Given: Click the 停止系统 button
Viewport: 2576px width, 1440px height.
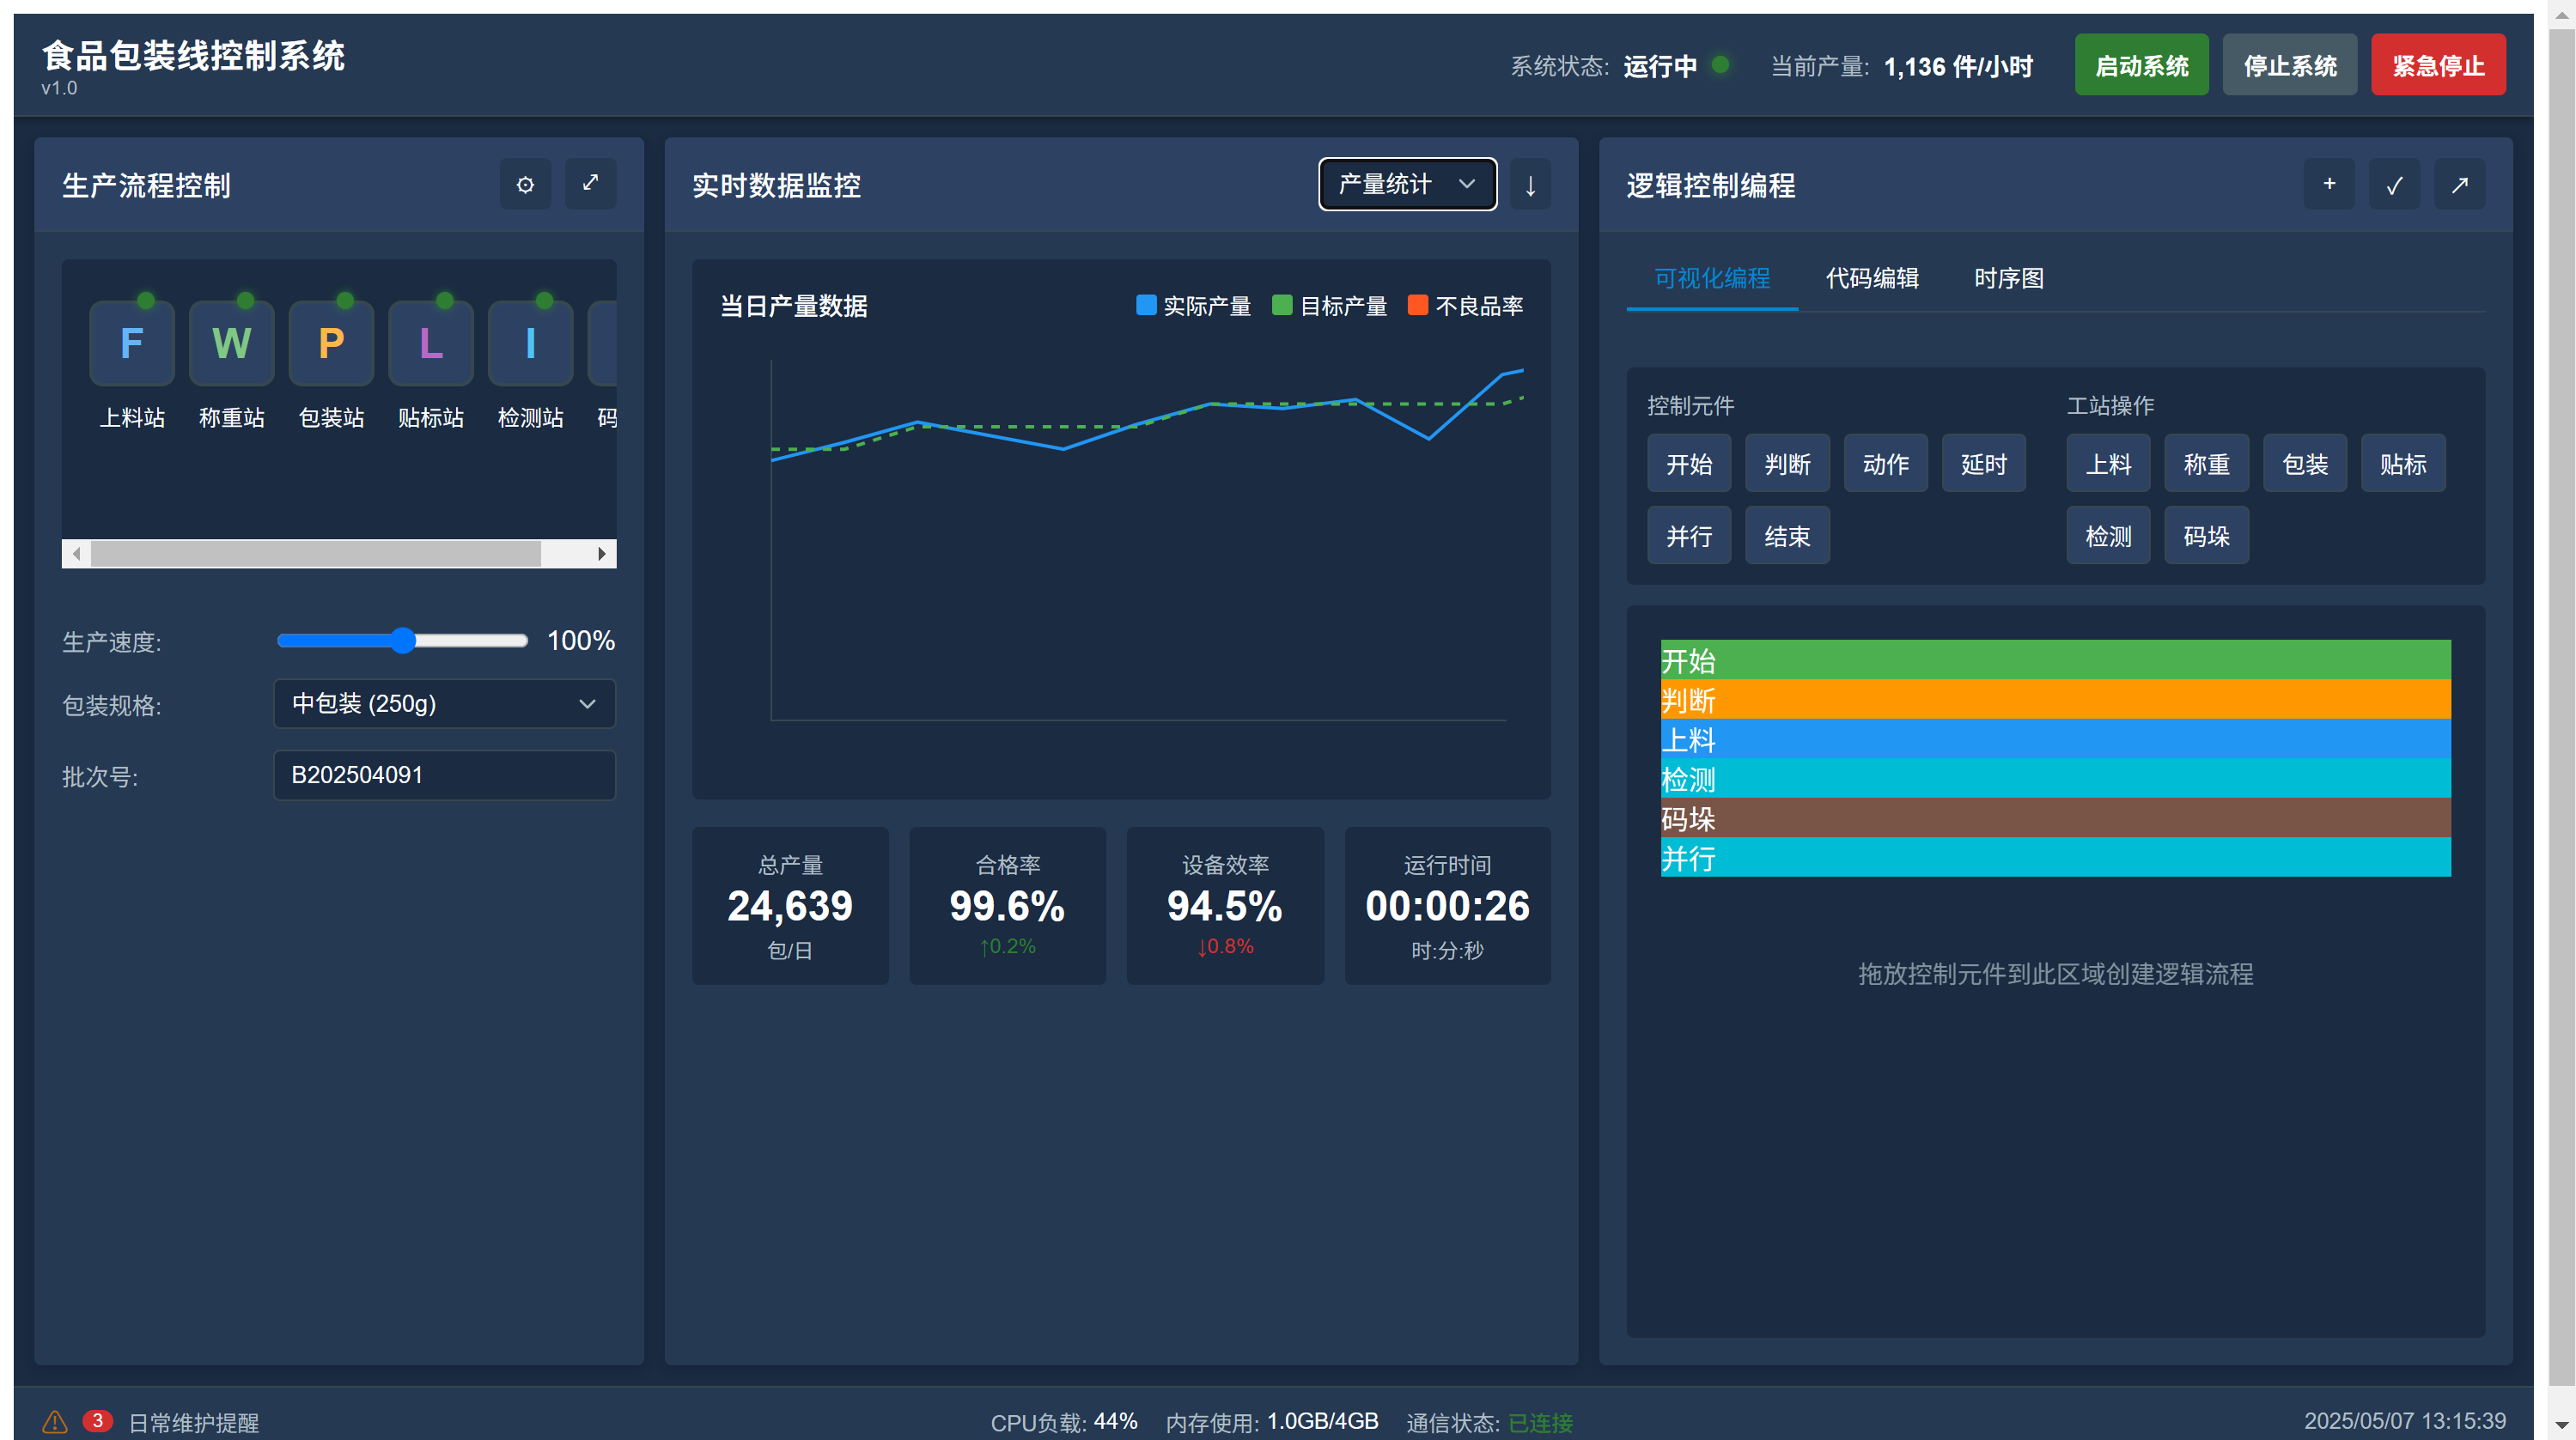Looking at the screenshot, I should [x=2289, y=66].
